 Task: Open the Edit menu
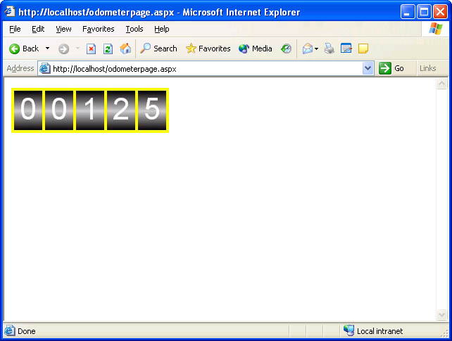(x=38, y=29)
